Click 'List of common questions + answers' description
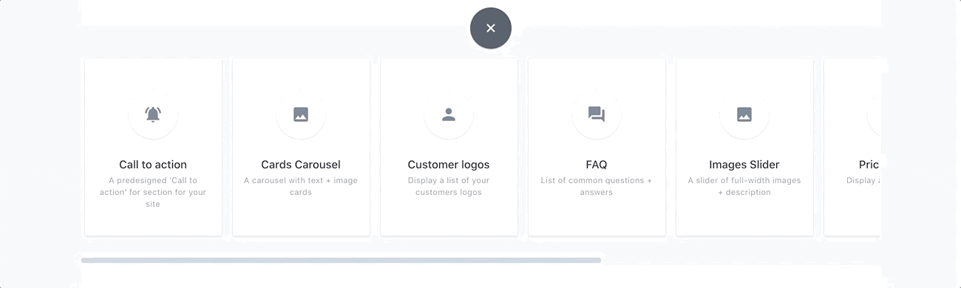Image resolution: width=961 pixels, height=288 pixels. click(597, 186)
